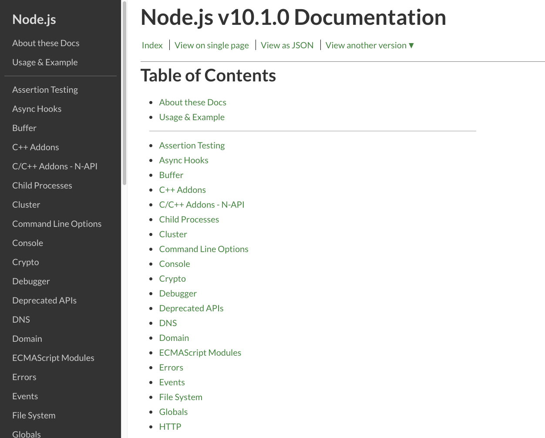Image resolution: width=545 pixels, height=438 pixels.
Task: Click the sidebar vertical scrollbar thumb
Action: [124, 93]
